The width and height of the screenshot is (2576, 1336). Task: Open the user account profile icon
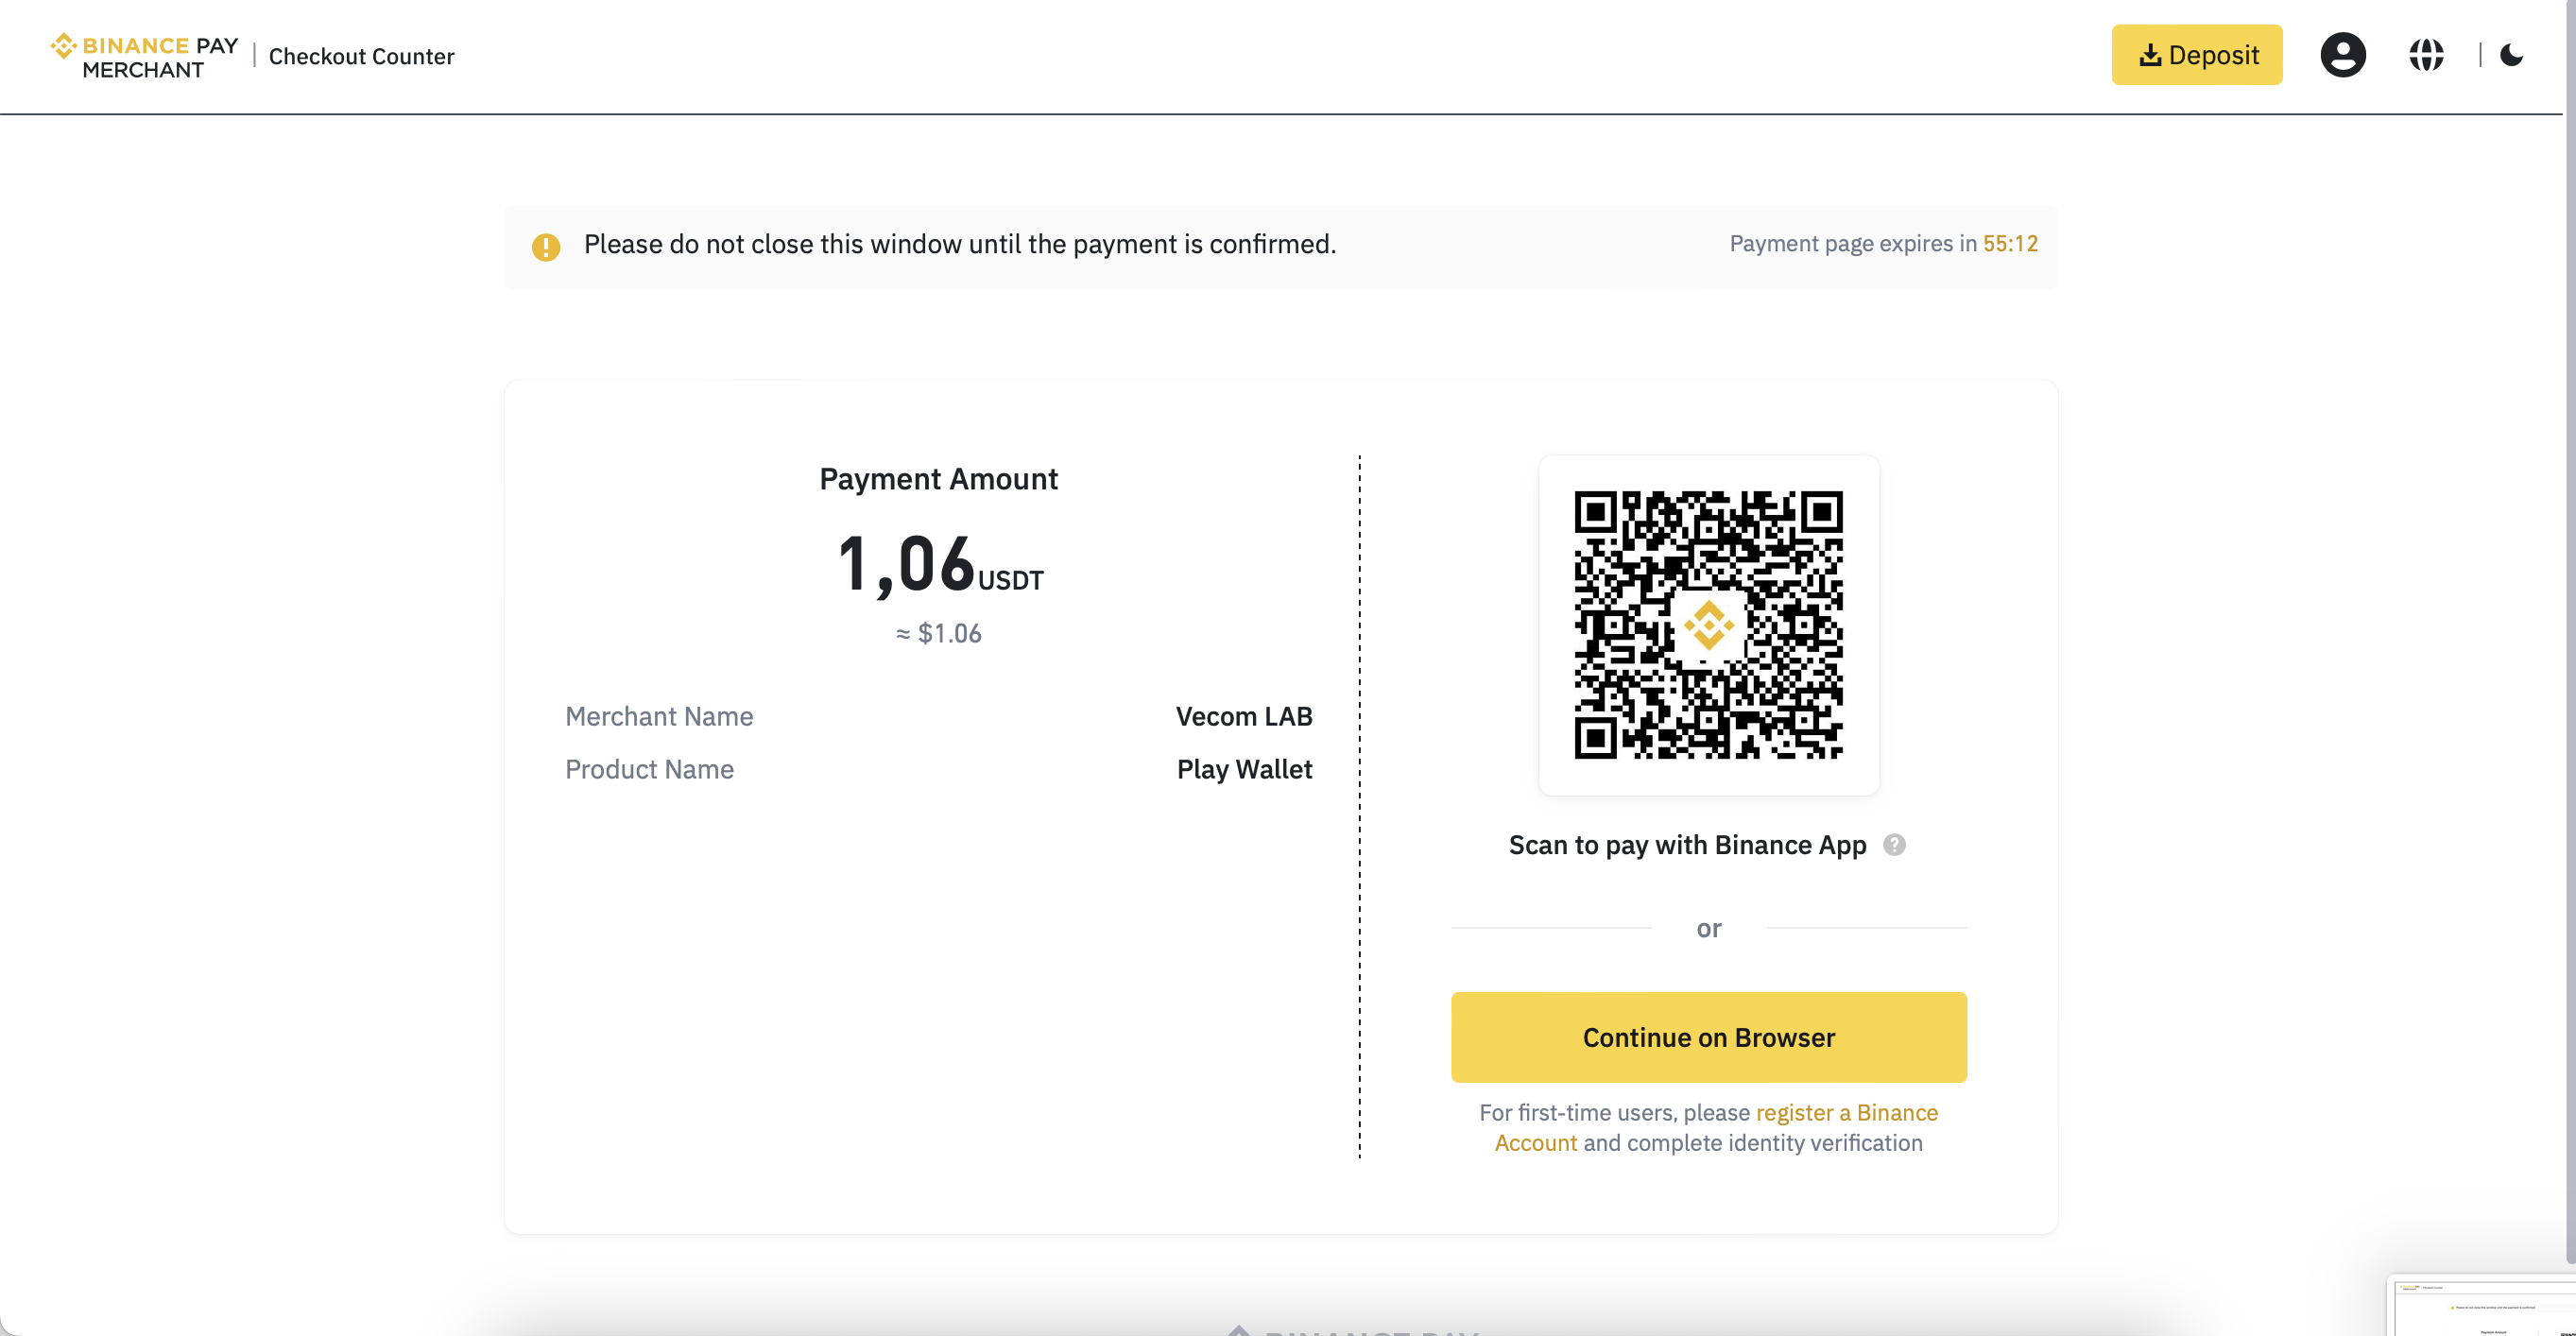point(2342,55)
